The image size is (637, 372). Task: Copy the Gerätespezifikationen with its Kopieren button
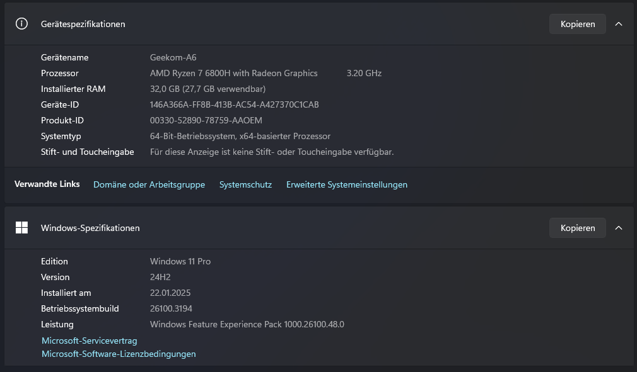coord(577,24)
